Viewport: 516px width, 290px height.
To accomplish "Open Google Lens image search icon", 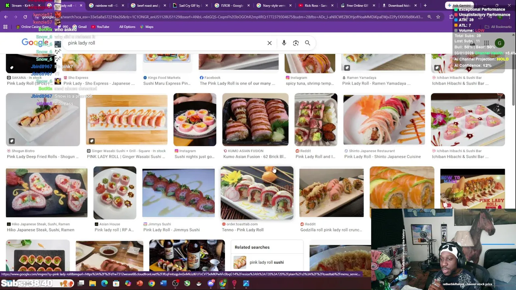I will coord(296,43).
